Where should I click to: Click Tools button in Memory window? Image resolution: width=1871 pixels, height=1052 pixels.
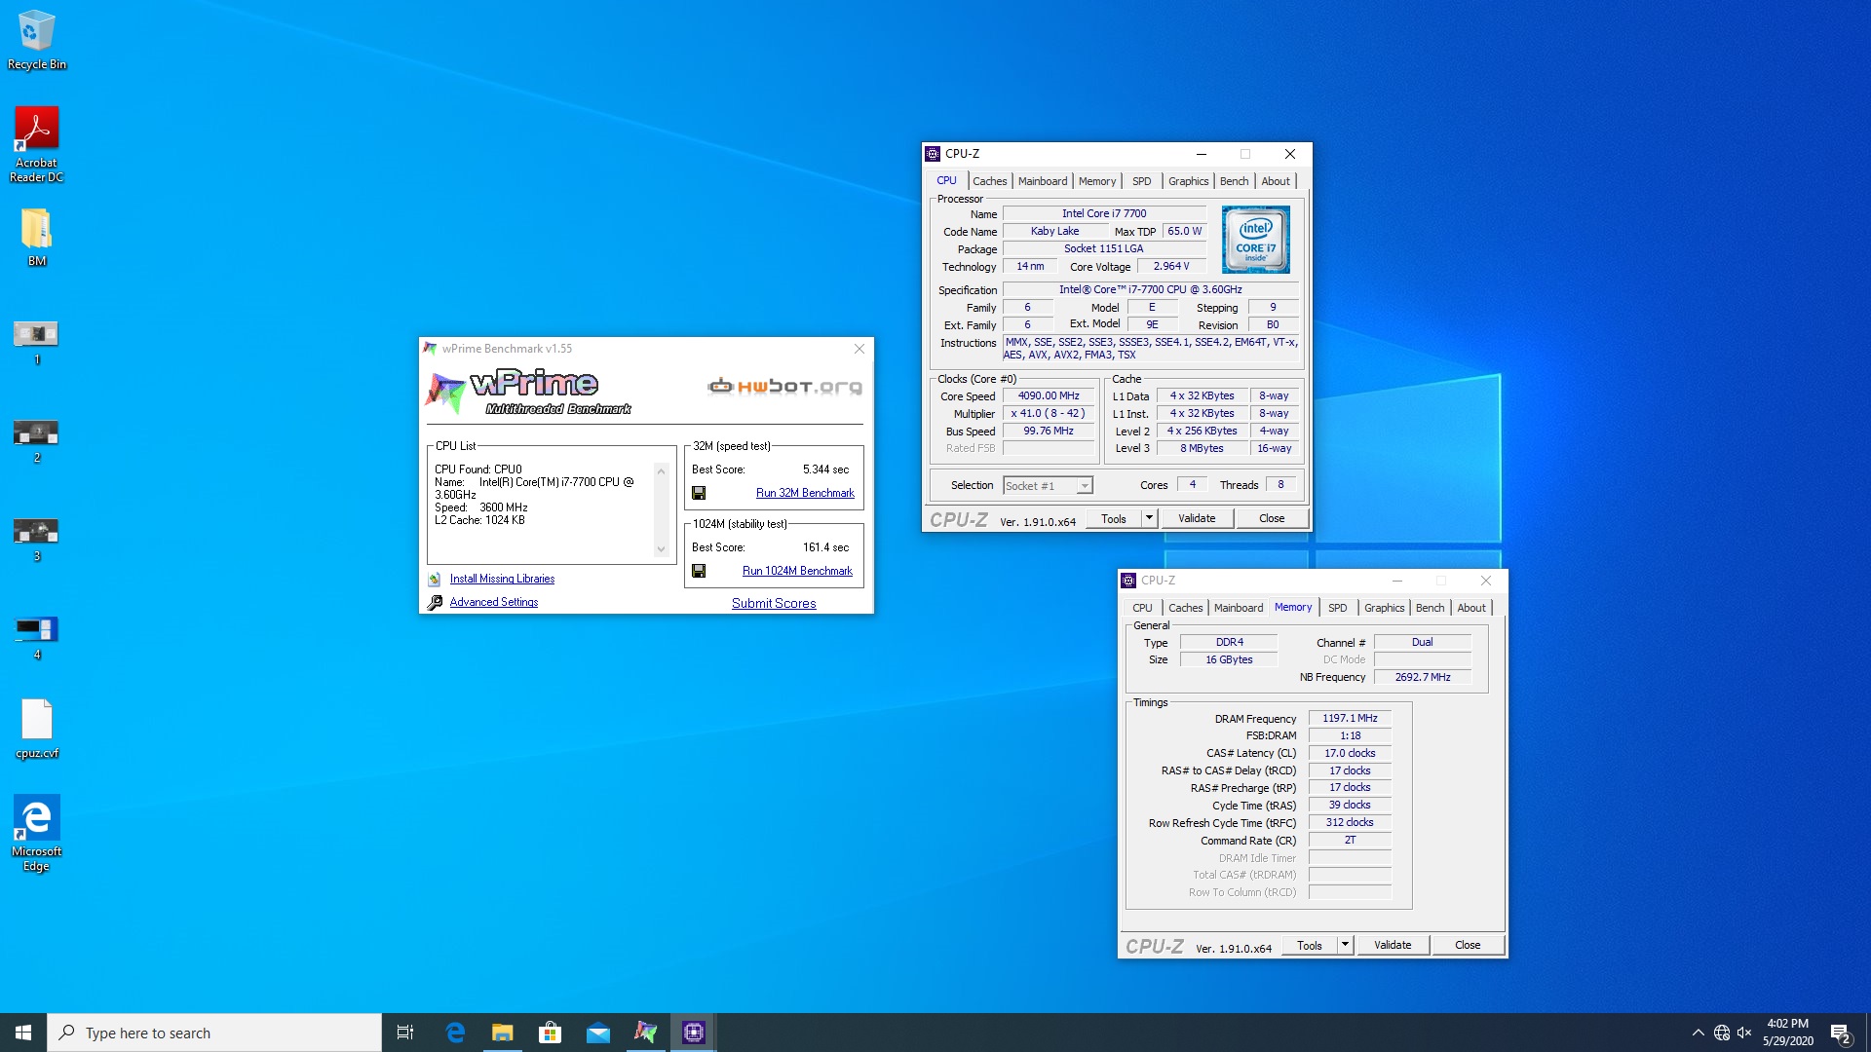(x=1310, y=945)
